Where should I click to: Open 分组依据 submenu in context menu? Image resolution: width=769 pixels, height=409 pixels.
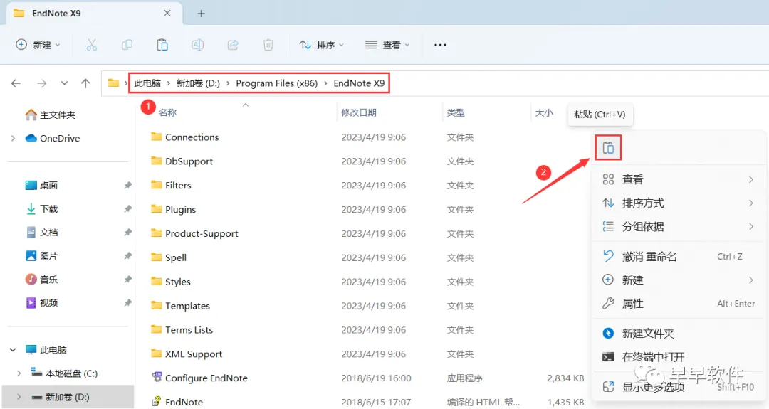coord(679,226)
